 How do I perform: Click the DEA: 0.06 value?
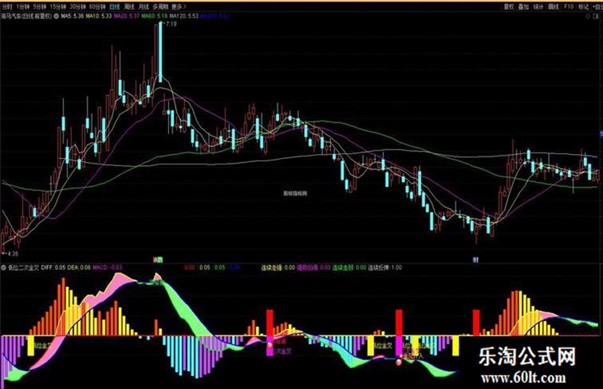coord(79,267)
